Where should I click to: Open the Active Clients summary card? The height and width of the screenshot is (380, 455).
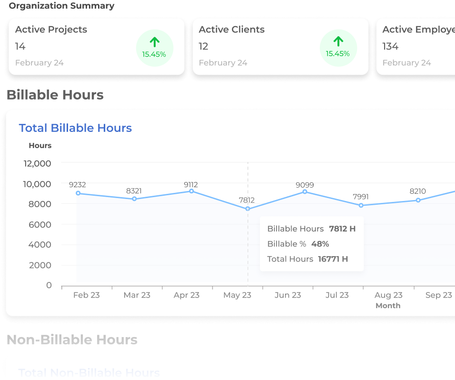coord(281,47)
